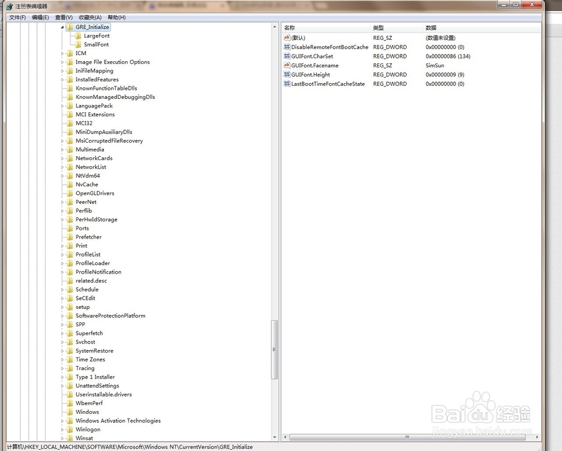Click the SmallFont folder icon
562x451 pixels.
click(x=78, y=44)
